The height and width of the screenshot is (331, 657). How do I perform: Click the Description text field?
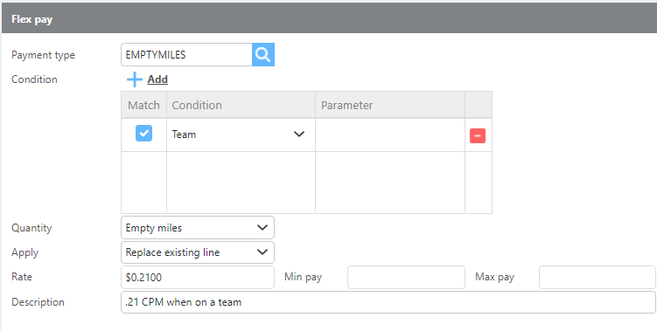[x=388, y=302]
